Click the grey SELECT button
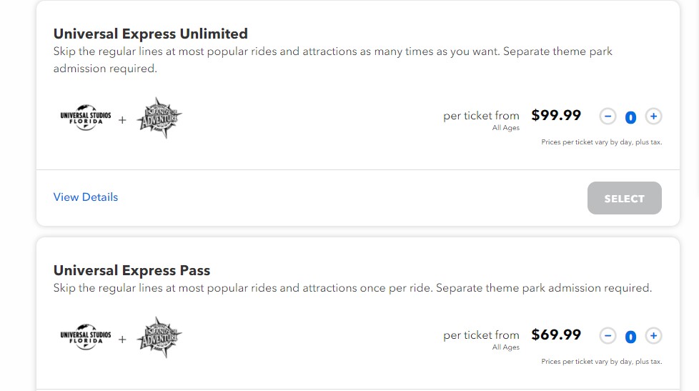Image resolution: width=699 pixels, height=391 pixels. point(624,198)
